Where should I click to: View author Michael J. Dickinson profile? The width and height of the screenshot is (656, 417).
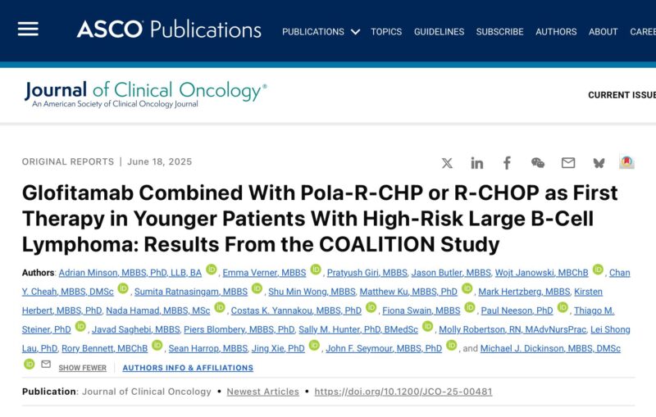click(x=550, y=348)
